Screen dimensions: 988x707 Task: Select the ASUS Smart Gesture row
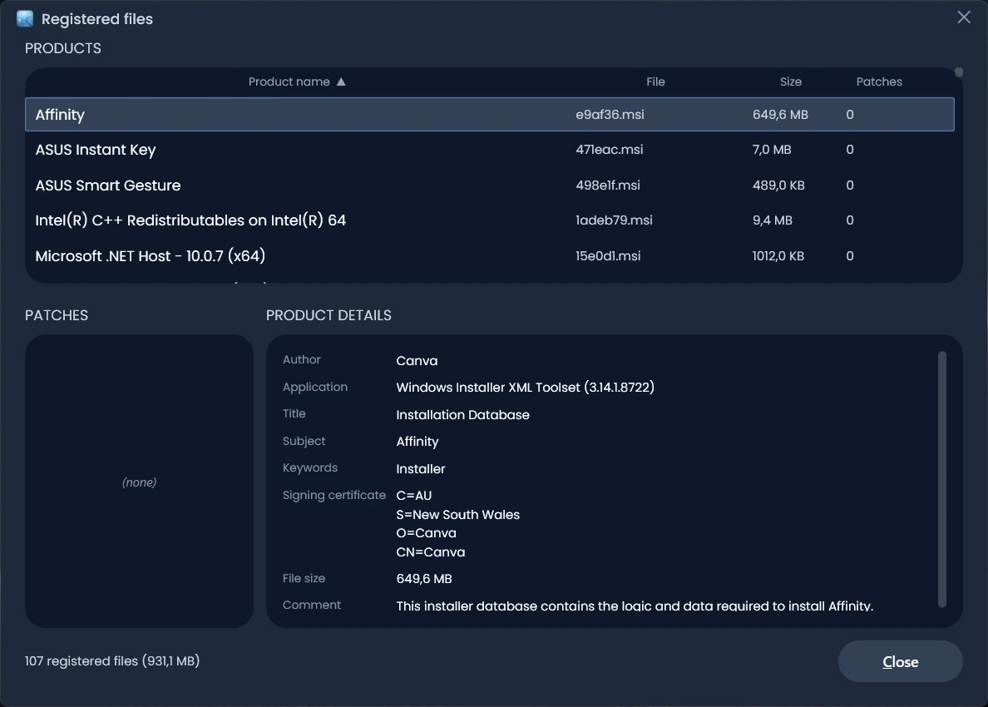[x=490, y=185]
